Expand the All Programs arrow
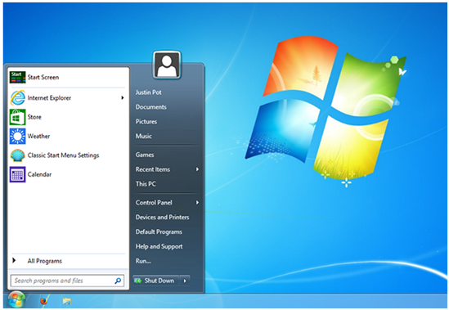 pos(14,260)
